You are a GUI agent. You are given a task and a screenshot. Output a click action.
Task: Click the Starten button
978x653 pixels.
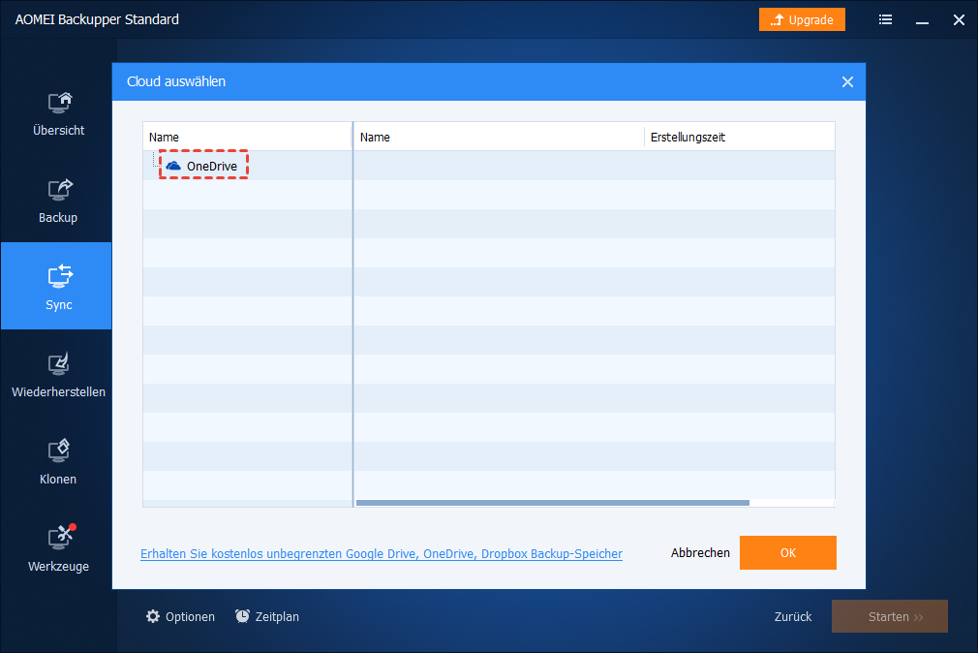890,616
